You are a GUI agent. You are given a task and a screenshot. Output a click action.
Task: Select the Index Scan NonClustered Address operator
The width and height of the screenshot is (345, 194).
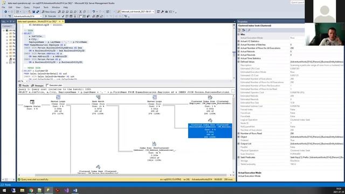pyautogui.click(x=154, y=152)
